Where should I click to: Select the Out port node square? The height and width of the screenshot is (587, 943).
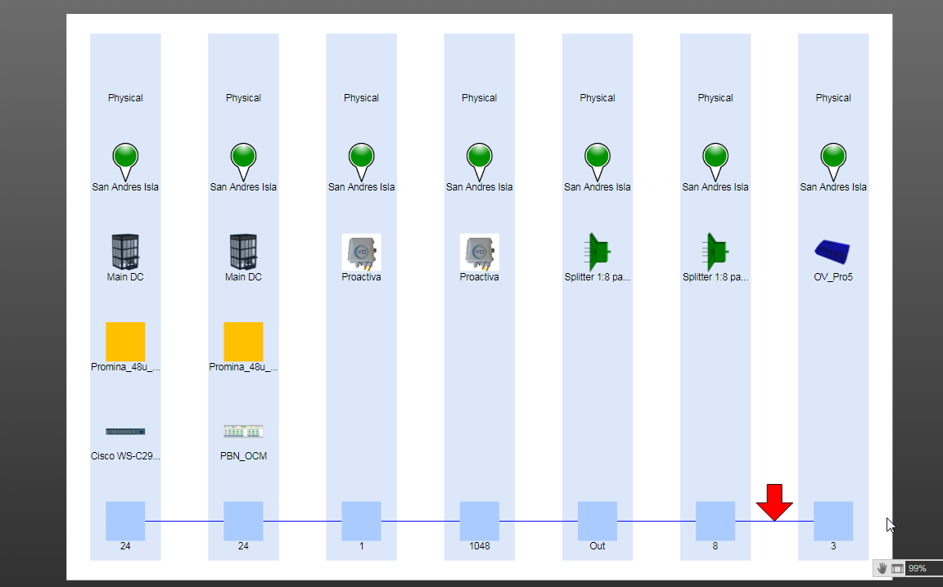[598, 521]
